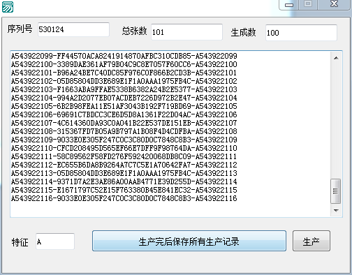The height and width of the screenshot is (275, 352).
Task: Select line starting with A543922106
Action: click(x=124, y=114)
